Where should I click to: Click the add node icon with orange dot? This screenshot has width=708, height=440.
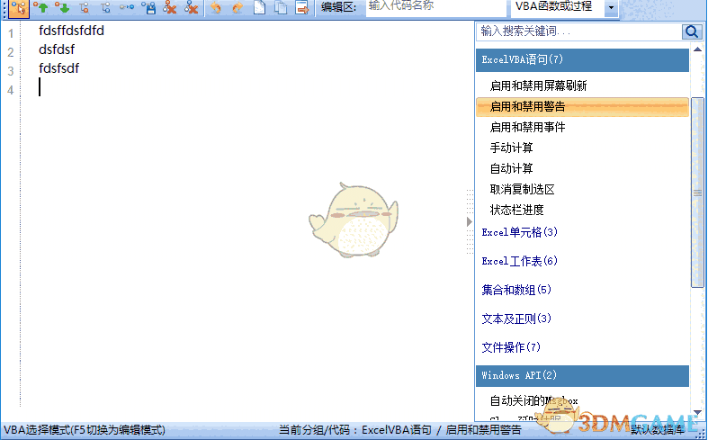click(84, 7)
